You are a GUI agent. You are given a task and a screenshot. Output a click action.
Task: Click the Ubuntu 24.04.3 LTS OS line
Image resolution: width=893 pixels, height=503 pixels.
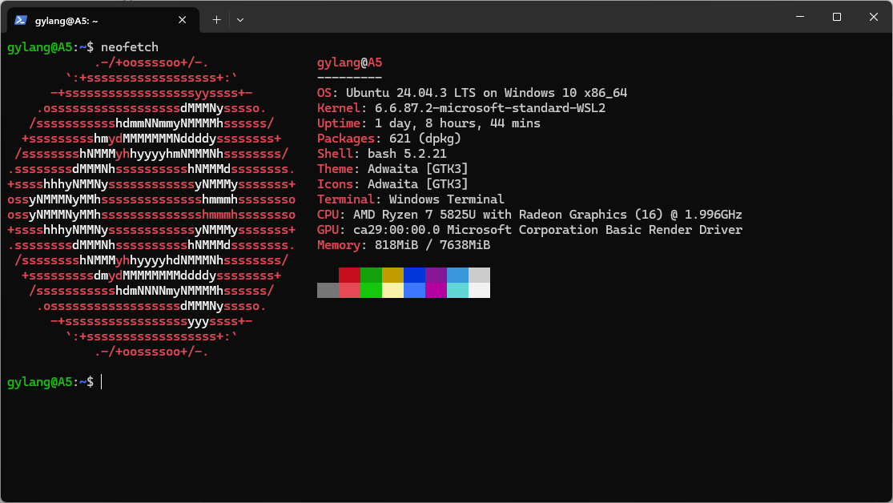pos(472,93)
